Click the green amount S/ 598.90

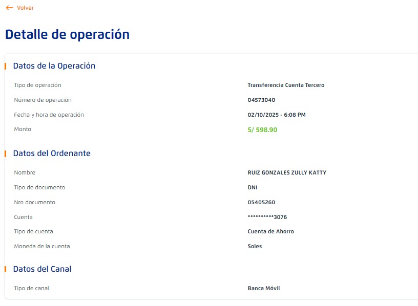coord(262,130)
